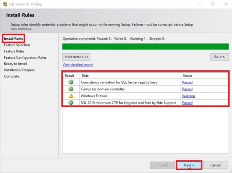232x173 pixels.
Task: Minimize the SQL Server 2019 Setup window
Action: point(199,4)
